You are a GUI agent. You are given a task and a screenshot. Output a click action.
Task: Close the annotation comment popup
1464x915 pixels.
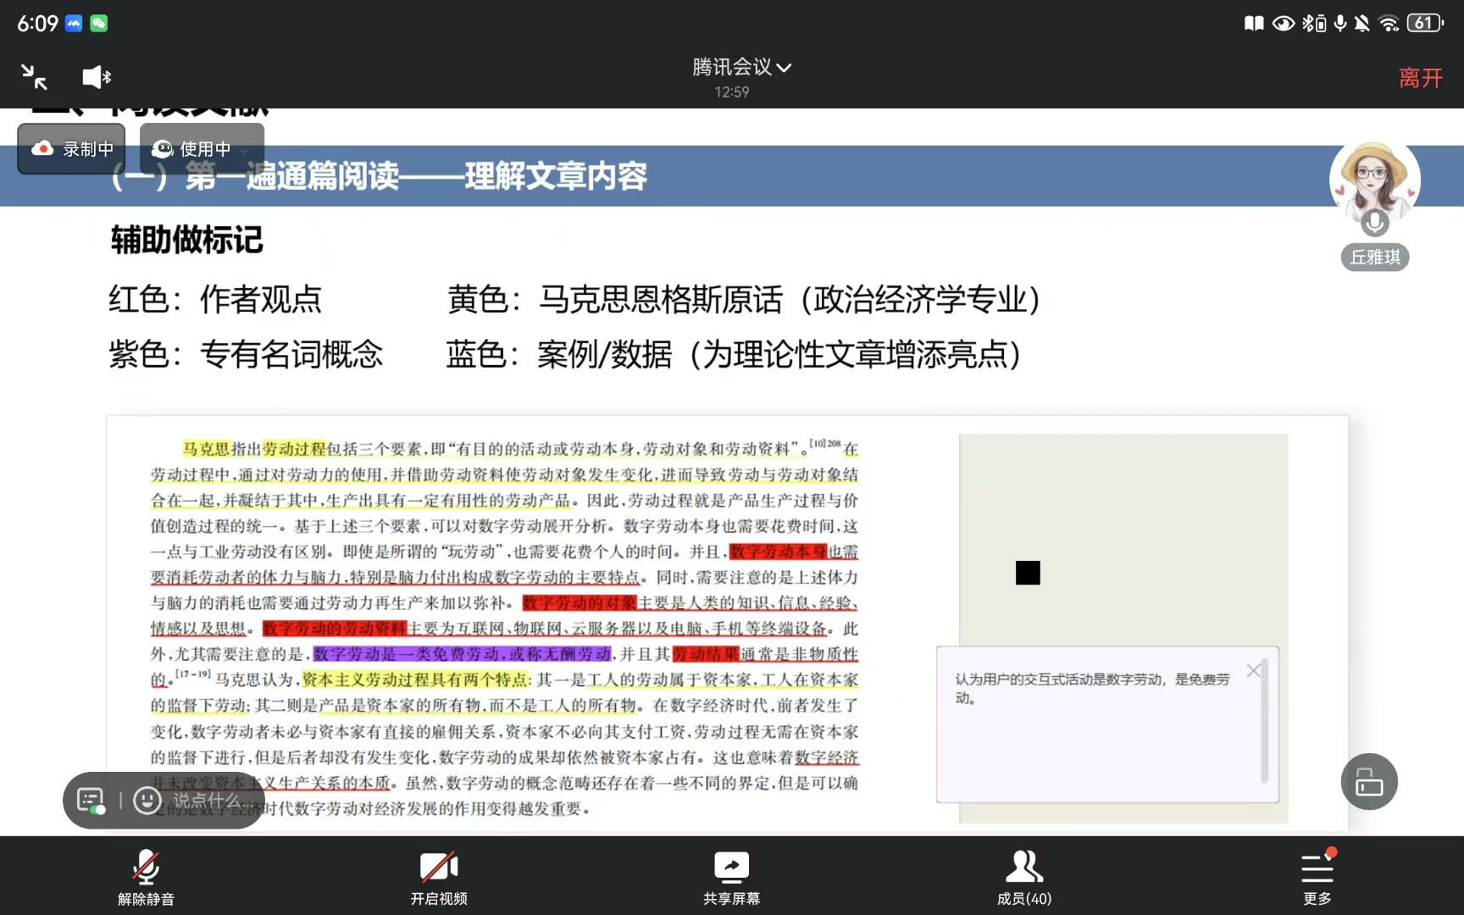click(1253, 670)
